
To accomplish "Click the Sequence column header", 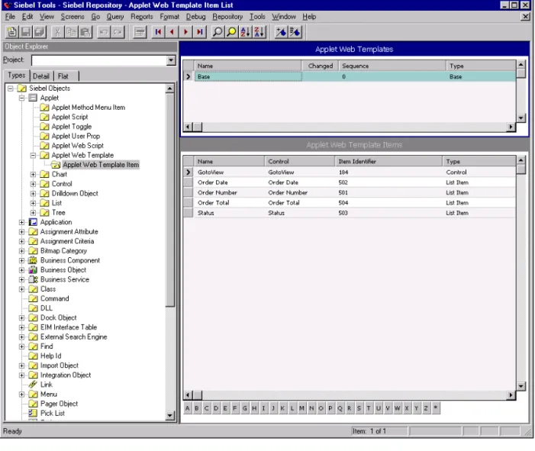I will pyautogui.click(x=392, y=66).
